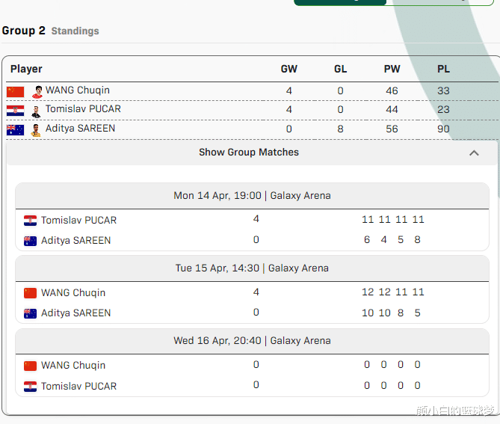Open Mon 14 Apr Galaxy Arena match header
Screen dimensions: 500x424
tap(252, 196)
